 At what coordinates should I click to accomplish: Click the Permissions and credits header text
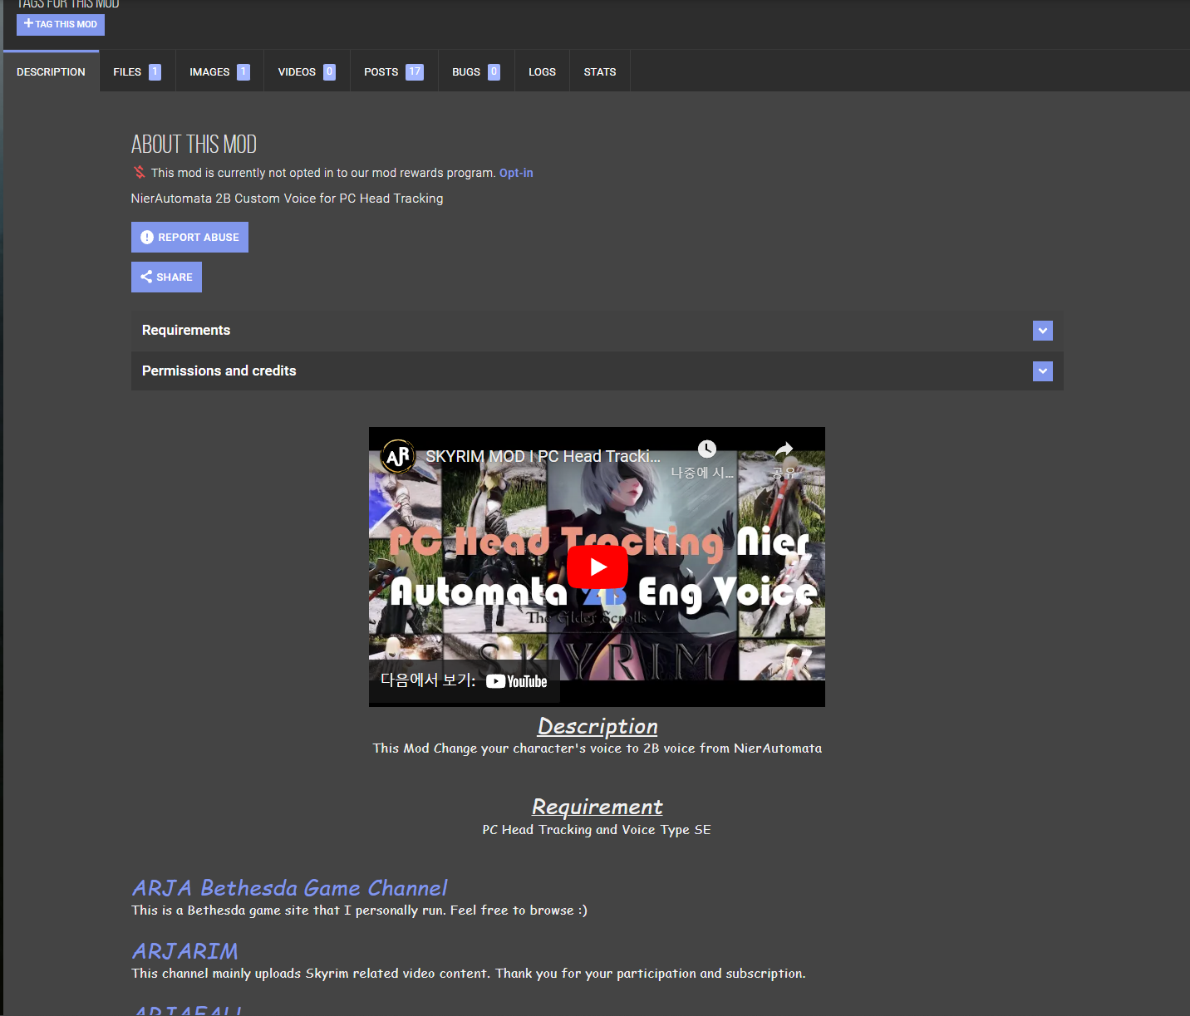click(219, 371)
